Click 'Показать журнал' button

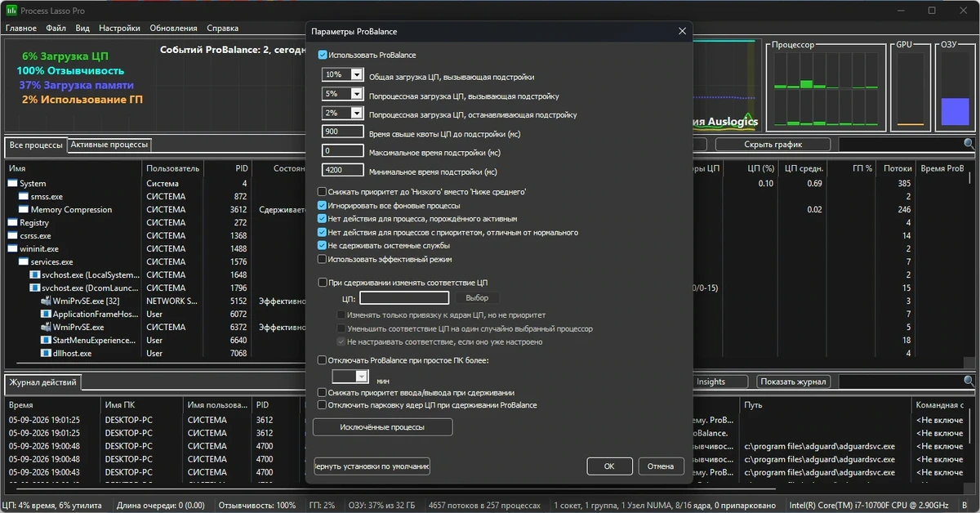(793, 381)
